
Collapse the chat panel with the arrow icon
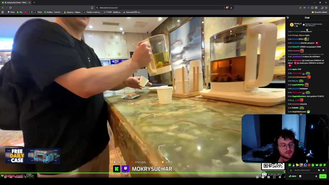pyautogui.click(x=288, y=18)
